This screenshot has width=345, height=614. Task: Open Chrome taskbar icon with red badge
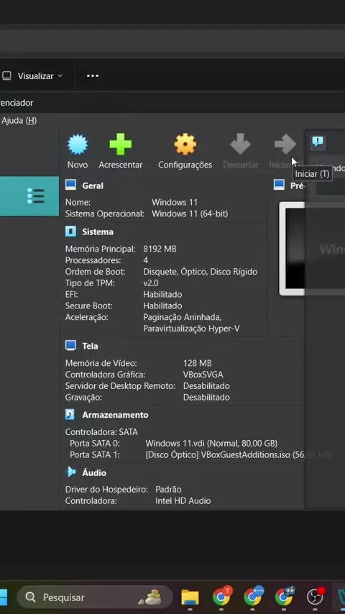[x=221, y=596]
